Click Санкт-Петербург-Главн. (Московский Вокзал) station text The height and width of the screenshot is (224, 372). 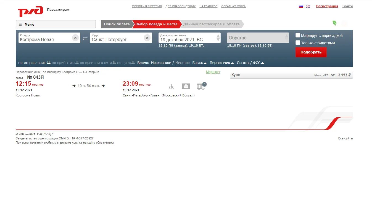tap(159, 96)
